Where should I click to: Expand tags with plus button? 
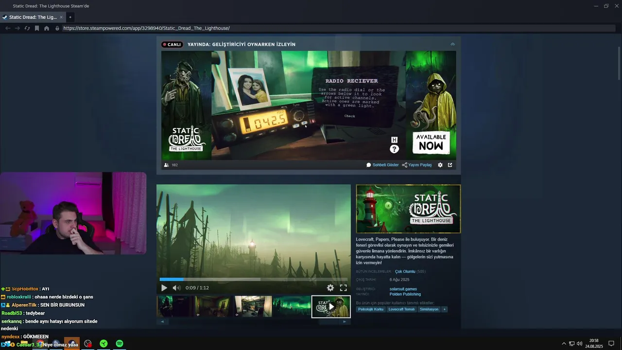point(444,309)
